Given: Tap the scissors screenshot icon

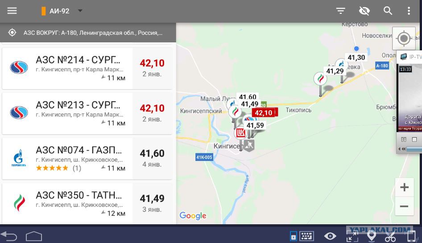Looking at the screenshot, I should coord(390,237).
